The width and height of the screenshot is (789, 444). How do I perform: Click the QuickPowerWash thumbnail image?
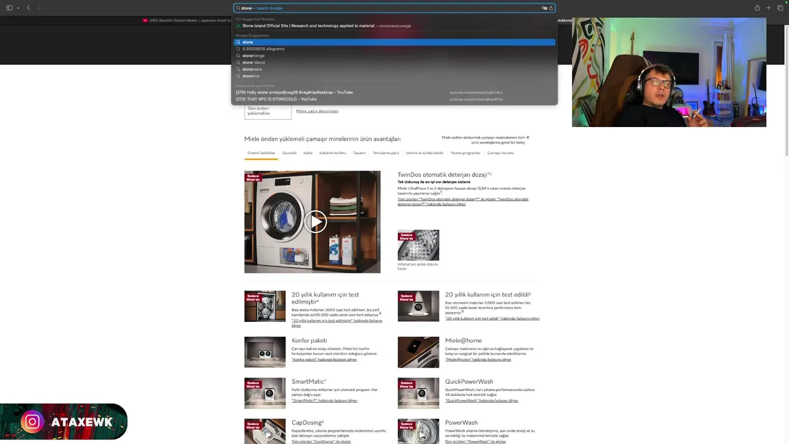pyautogui.click(x=419, y=393)
